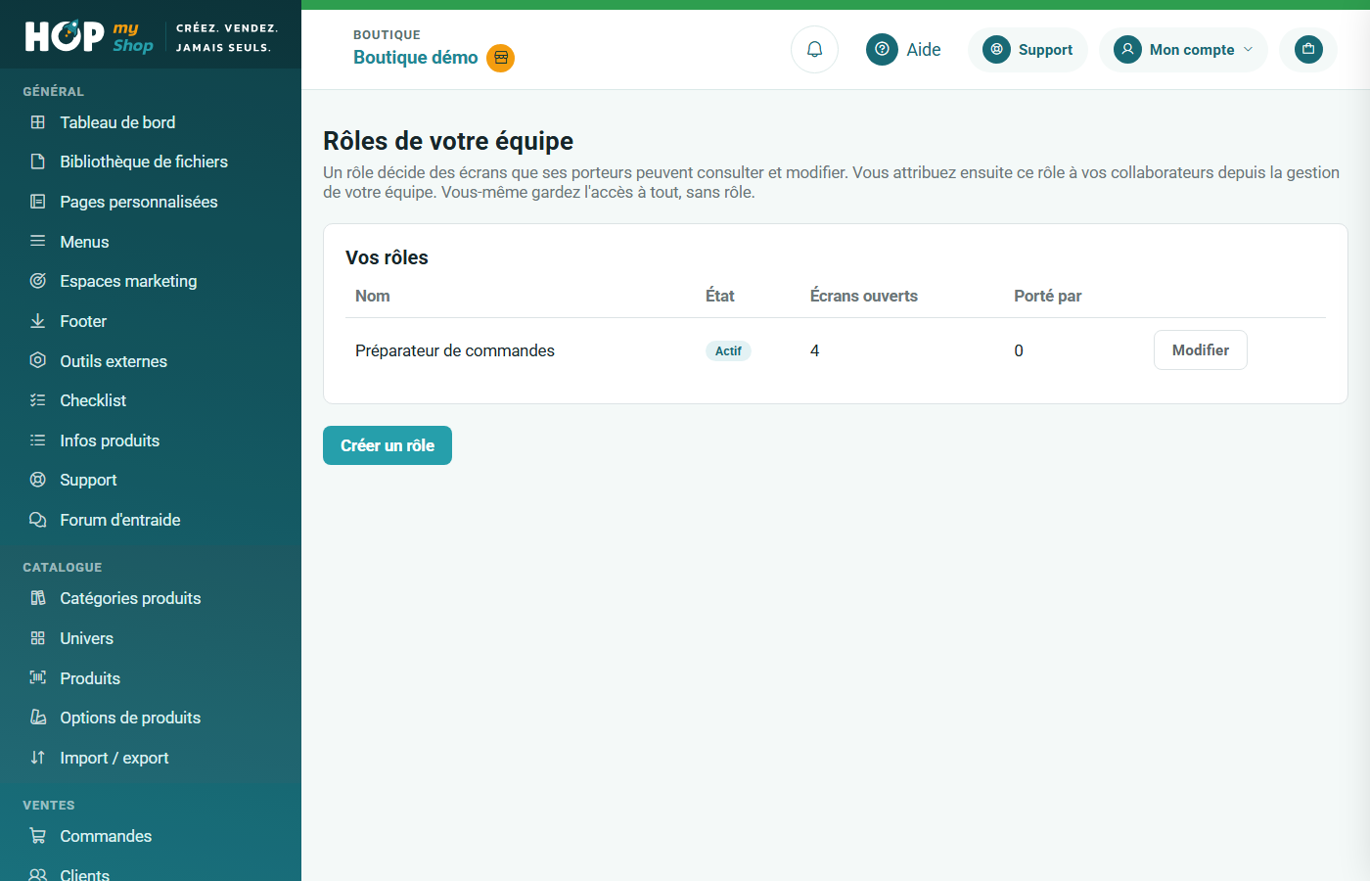This screenshot has width=1370, height=881.
Task: Click the Checklist icon in sidebar
Action: pos(38,400)
